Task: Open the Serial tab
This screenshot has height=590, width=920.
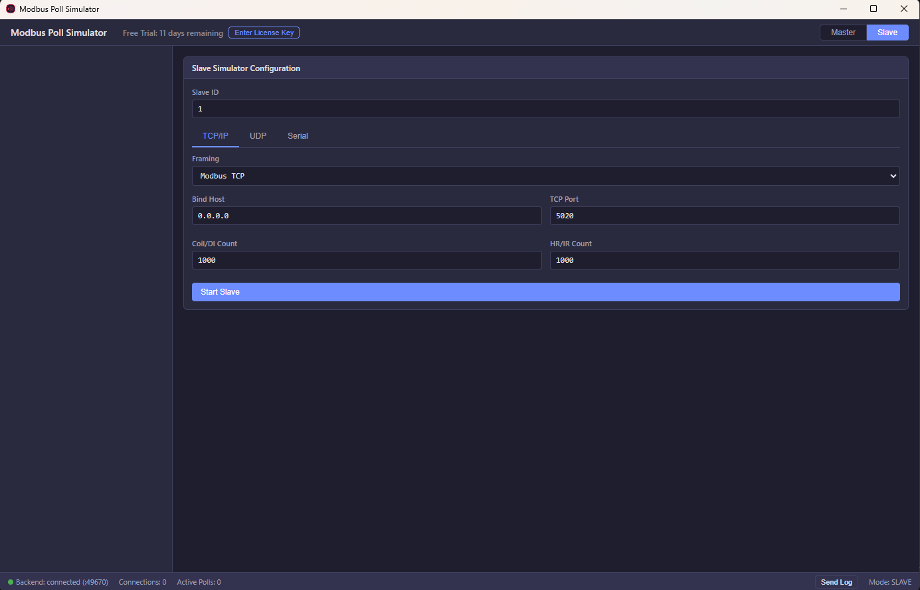Action: 298,135
